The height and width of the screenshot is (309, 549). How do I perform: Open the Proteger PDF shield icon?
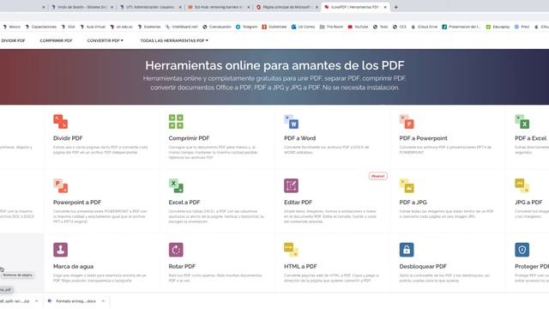522,250
